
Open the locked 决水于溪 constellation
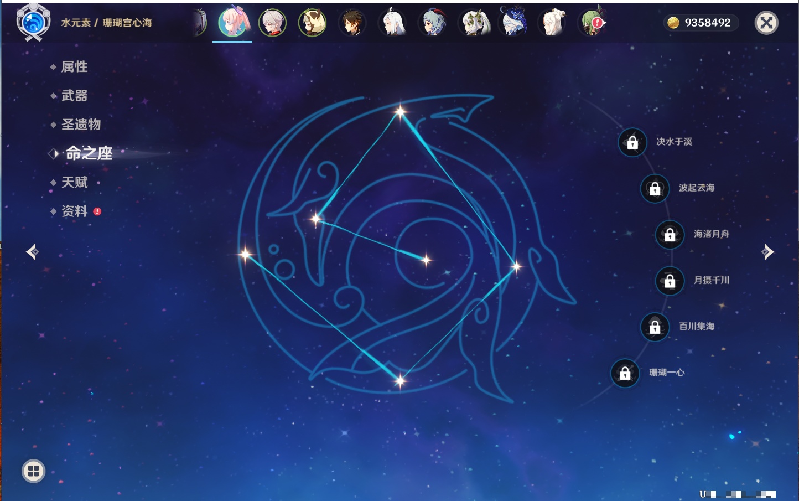[x=632, y=143]
